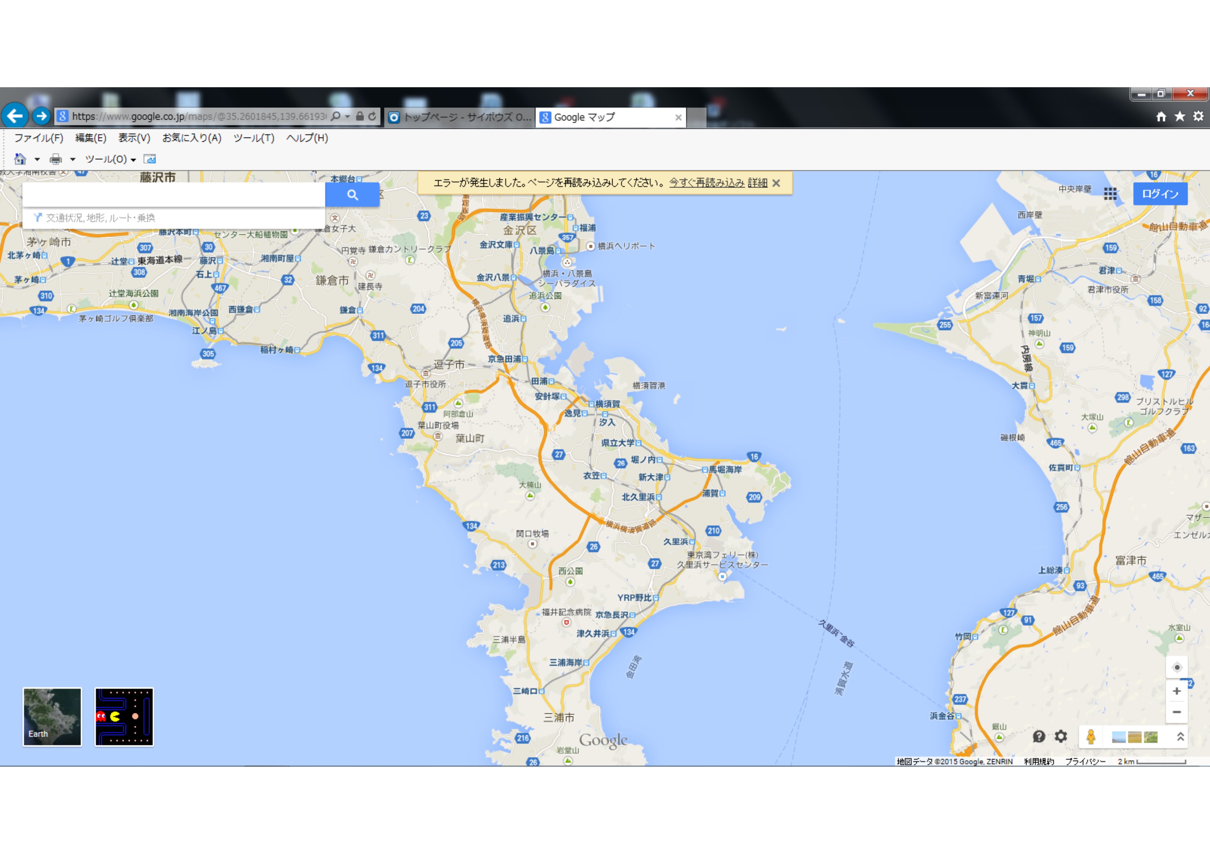Switch to the トップページ - サイボウズ tab
Screen dimensions: 1210x855
(460, 117)
